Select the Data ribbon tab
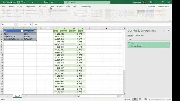This screenshot has width=180, height=101. click(x=52, y=6)
